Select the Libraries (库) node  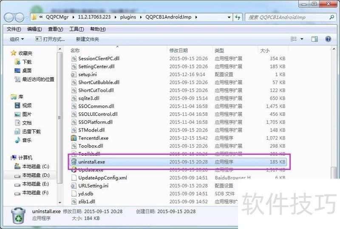click(17, 97)
